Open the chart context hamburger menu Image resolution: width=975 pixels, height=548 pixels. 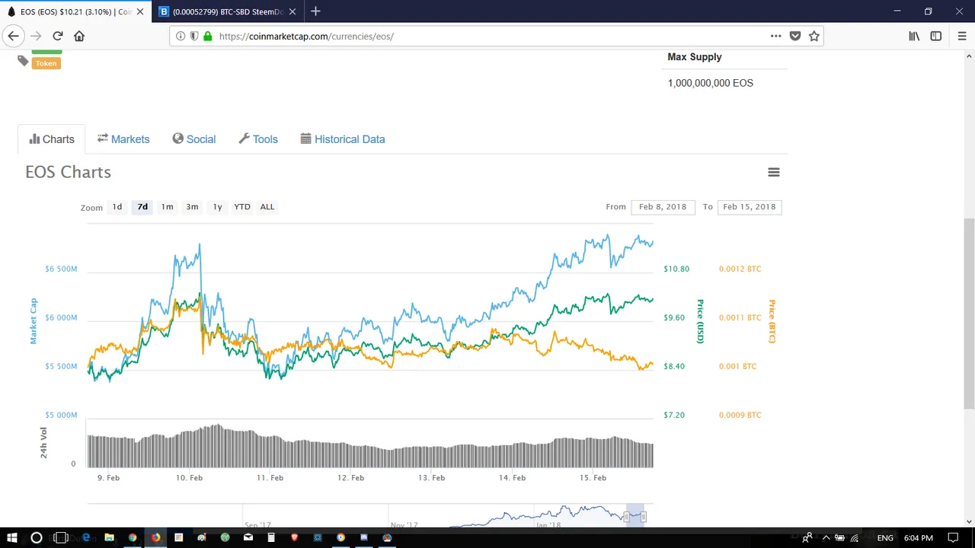click(774, 172)
